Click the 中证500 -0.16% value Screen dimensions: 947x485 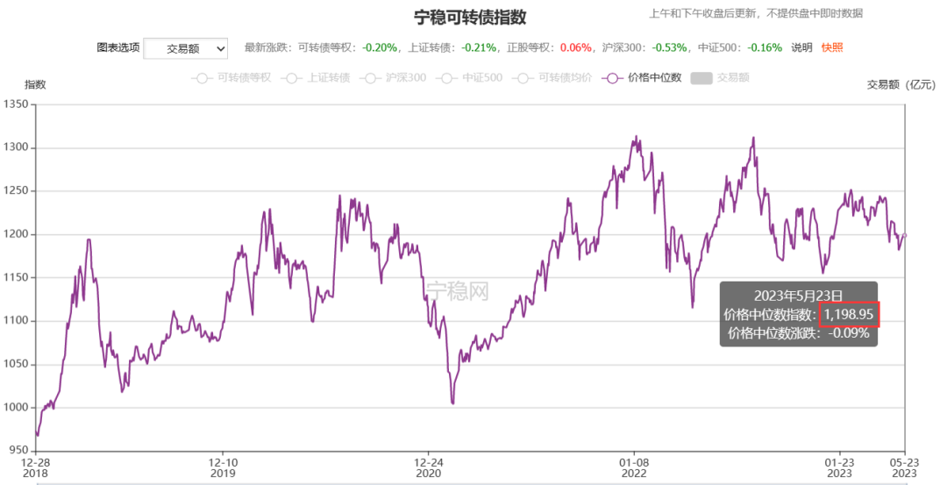pyautogui.click(x=765, y=47)
